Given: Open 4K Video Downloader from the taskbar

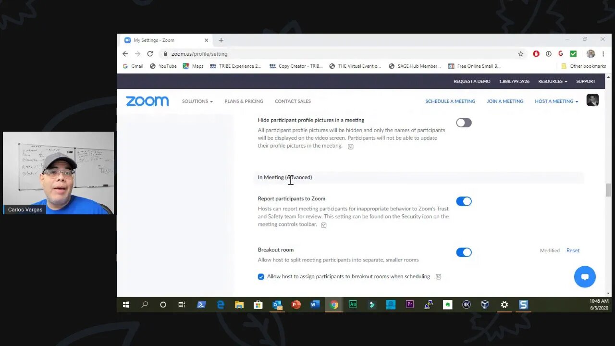Looking at the screenshot, I should click(x=466, y=305).
